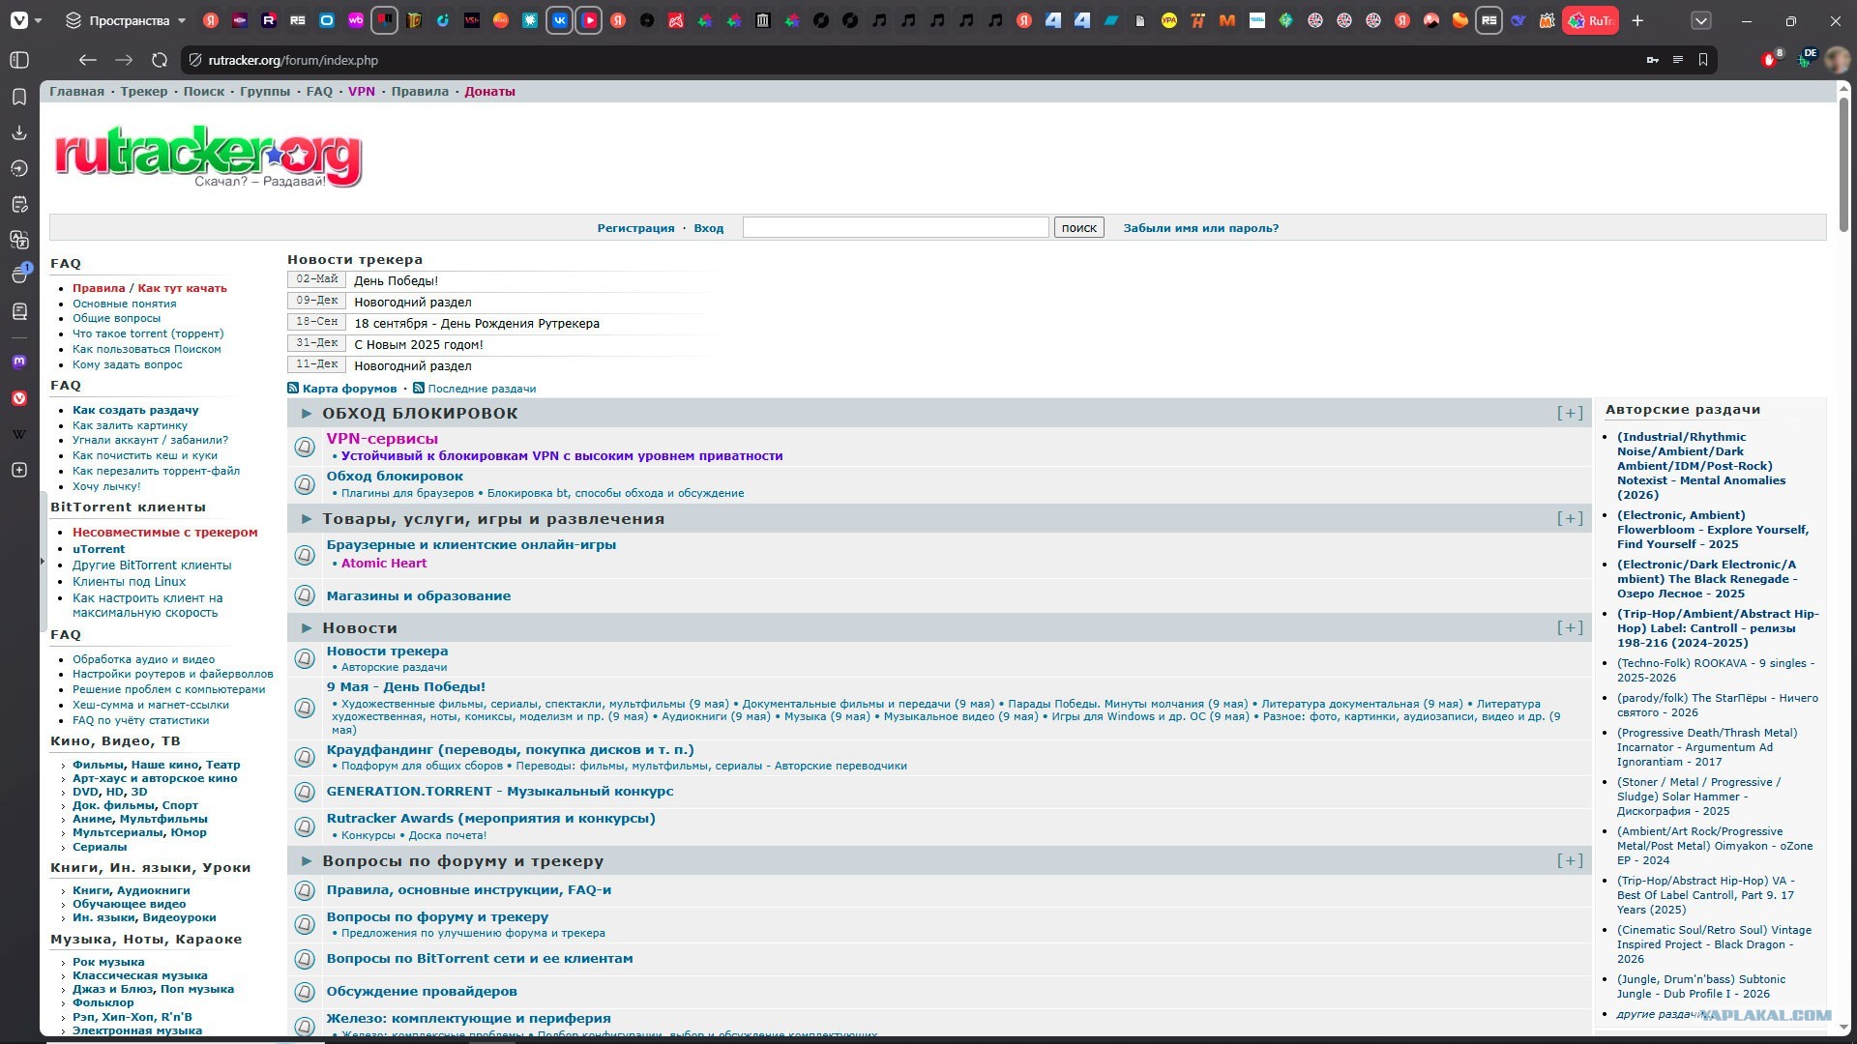
Task: Open the Atomic Heart subforum link
Action: click(384, 564)
